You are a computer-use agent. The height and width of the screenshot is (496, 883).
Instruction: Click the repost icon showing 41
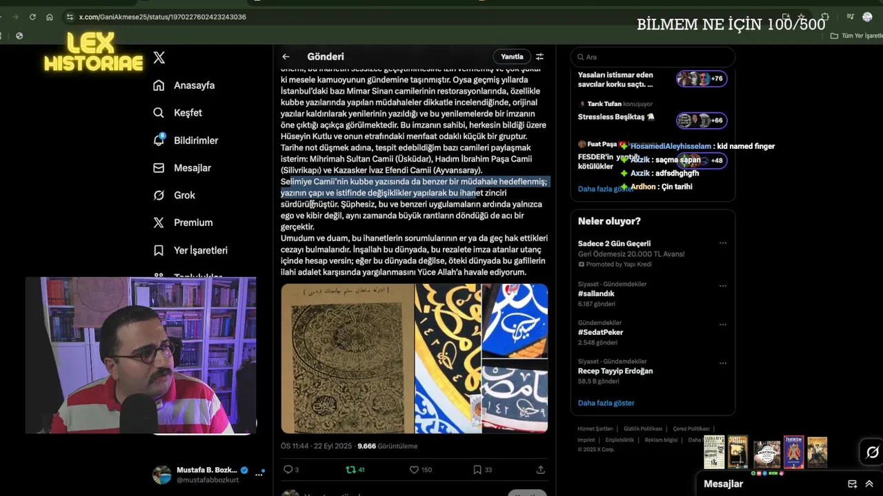[x=355, y=470]
